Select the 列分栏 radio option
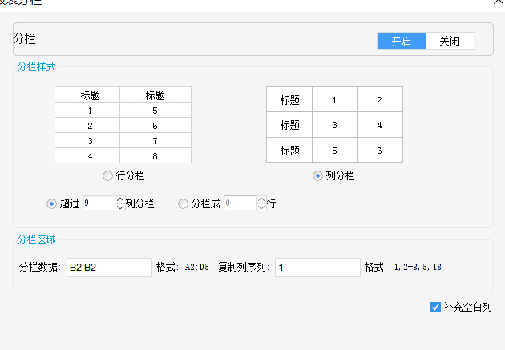Screen dimensions: 505x350 pos(318,175)
